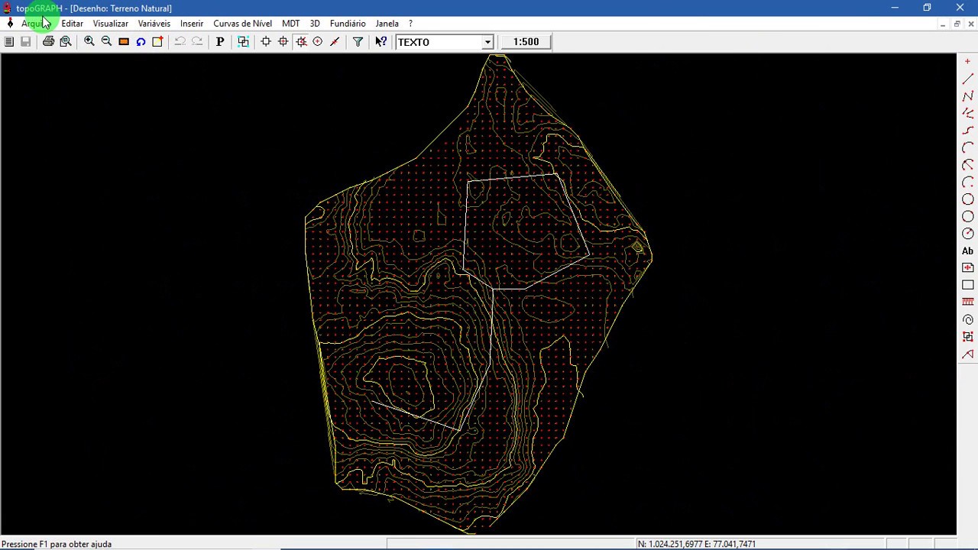Click the 1:500 scale button
Image resolution: width=978 pixels, height=550 pixels.
click(x=526, y=42)
